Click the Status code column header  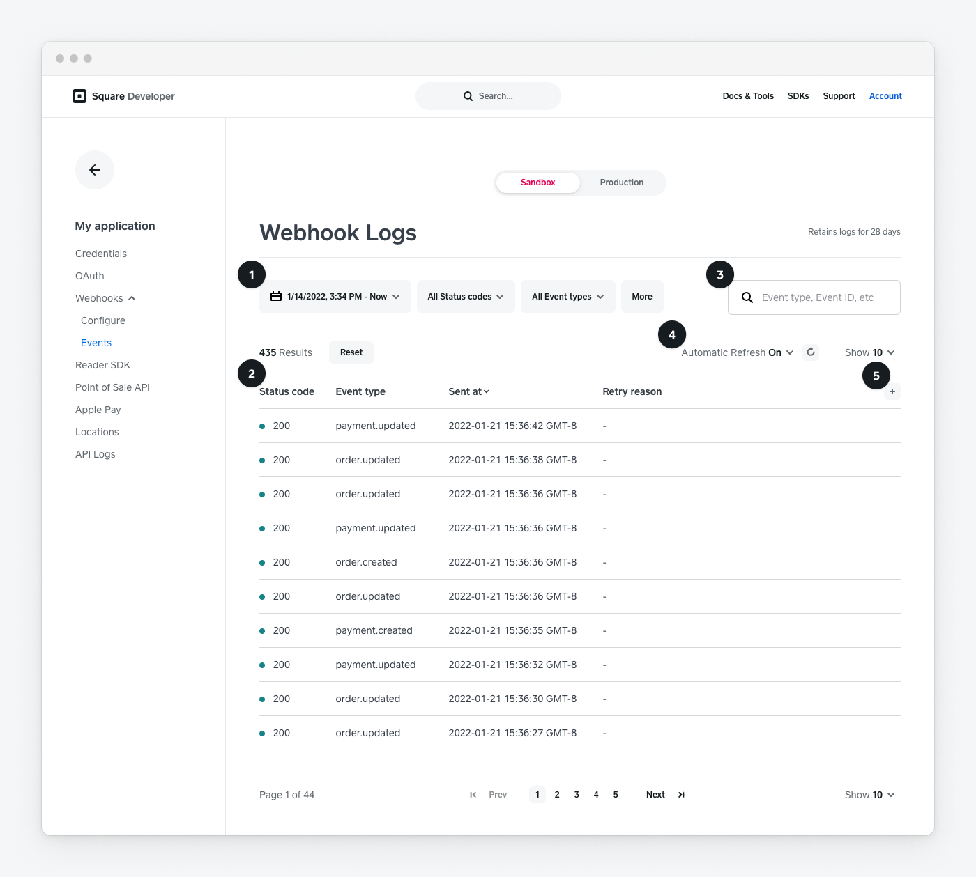pyautogui.click(x=287, y=391)
